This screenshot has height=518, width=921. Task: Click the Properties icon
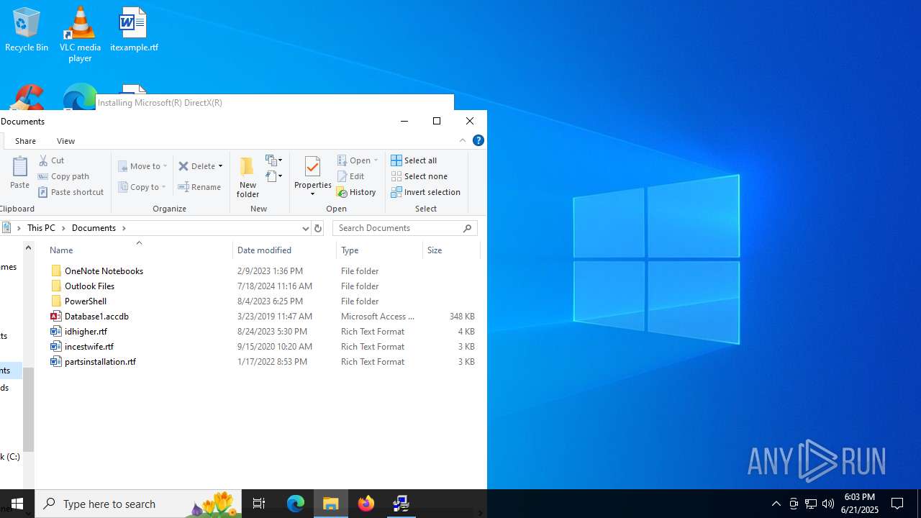pos(312,167)
